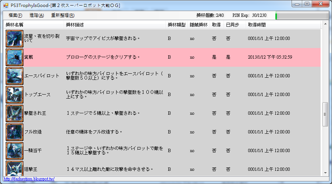332x184 pixels.
Task: Click the PS3TrophyIsGood app icon in title bar
Action: [x=6, y=5]
